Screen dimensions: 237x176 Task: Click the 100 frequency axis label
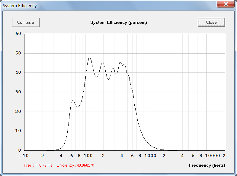coord(88,156)
